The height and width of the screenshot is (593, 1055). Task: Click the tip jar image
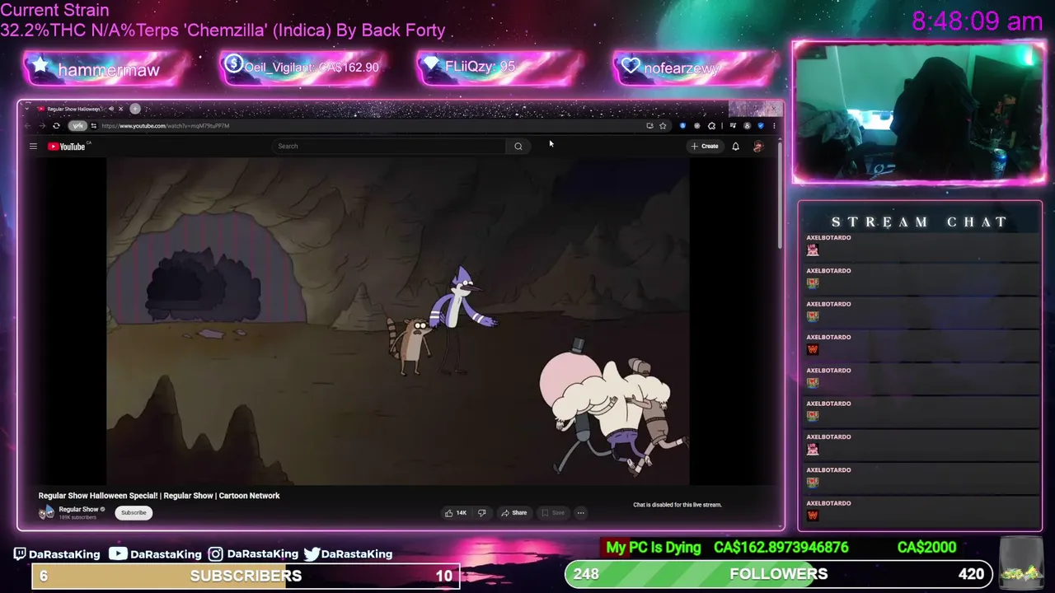(1020, 563)
